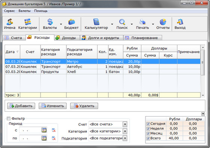
Task: Expand the Валюты toolbar dropdown arrow
Action: pyautogui.click(x=61, y=24)
